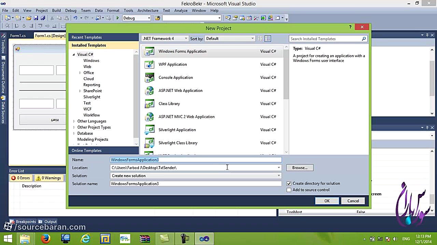This screenshot has height=245, width=437.
Task: Enable Add to source control checkbox
Action: click(289, 190)
